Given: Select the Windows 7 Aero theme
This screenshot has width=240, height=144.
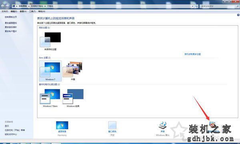Looking at the screenshot, I should (50, 71).
